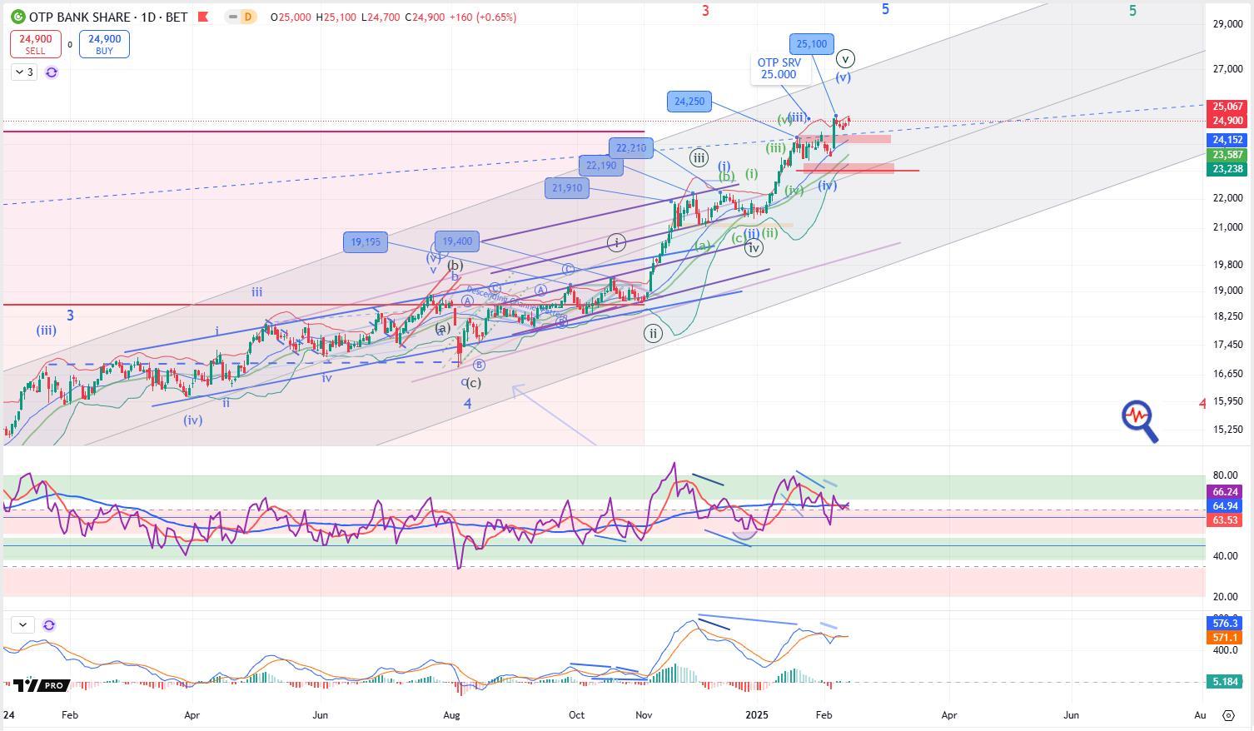This screenshot has height=731, width=1254.
Task: Click the blue 576.3 MACD value tag
Action: pos(1226,623)
